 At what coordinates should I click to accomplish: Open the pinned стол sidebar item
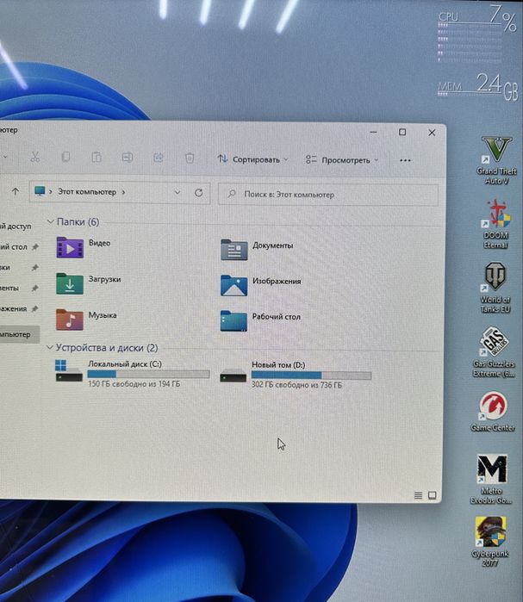coord(19,247)
